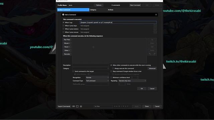Click the Actions column header
This screenshot has height=120, width=214.
point(111,10)
